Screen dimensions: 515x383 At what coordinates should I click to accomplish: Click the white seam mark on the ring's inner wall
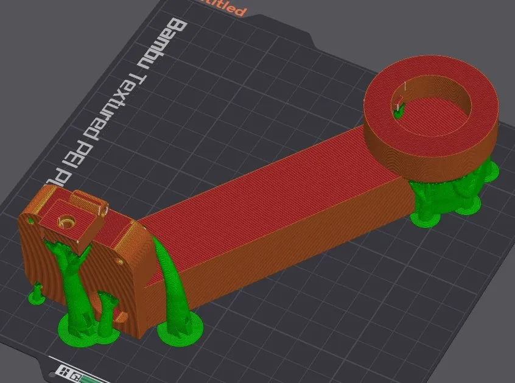click(x=405, y=86)
